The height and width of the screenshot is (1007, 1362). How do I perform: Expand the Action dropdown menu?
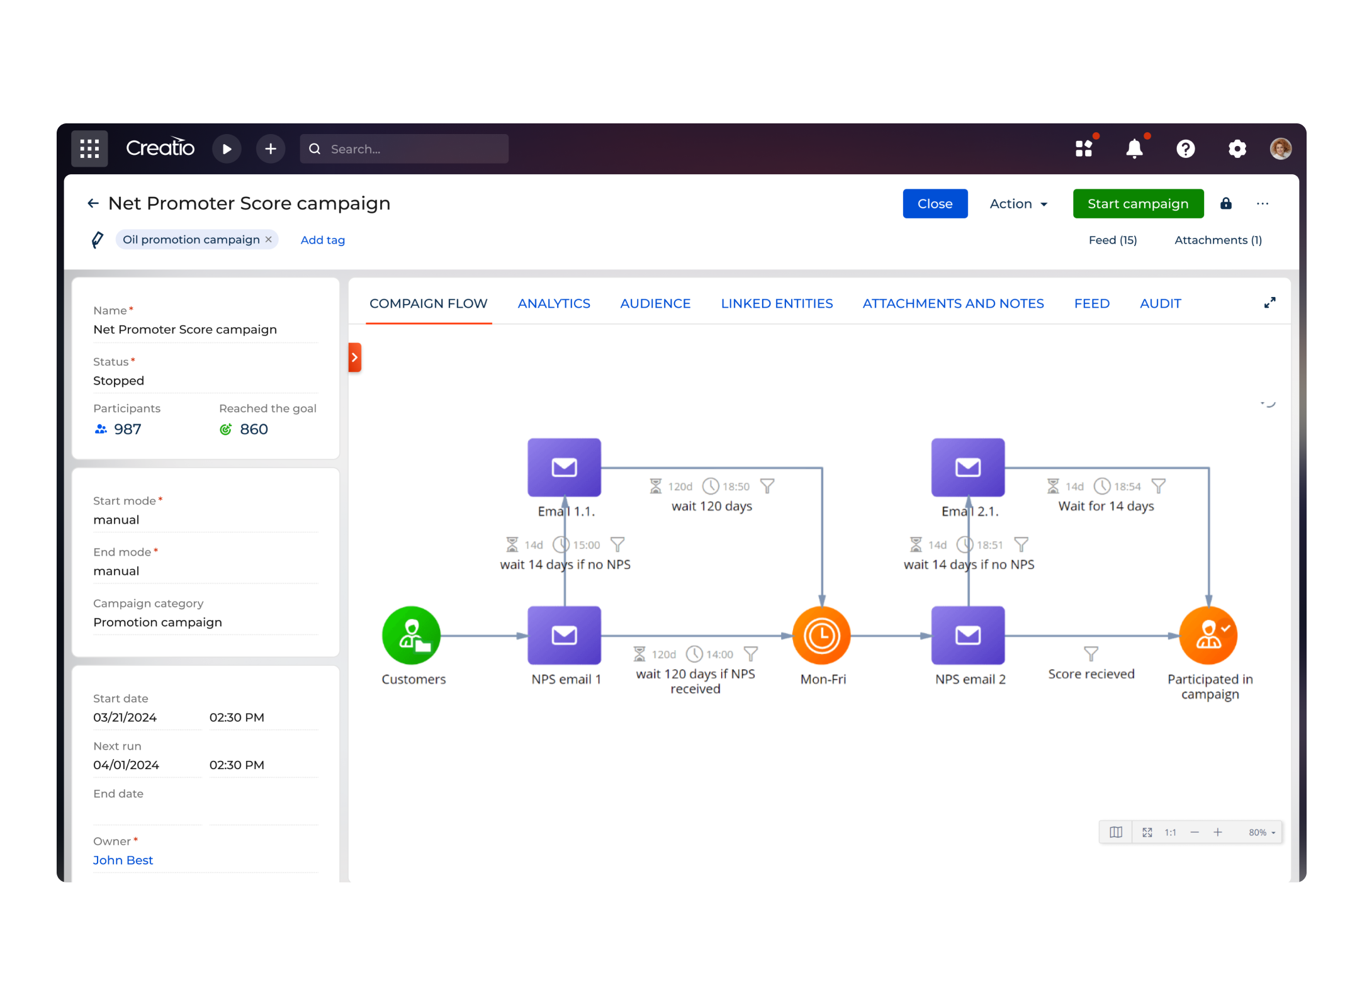tap(1018, 204)
